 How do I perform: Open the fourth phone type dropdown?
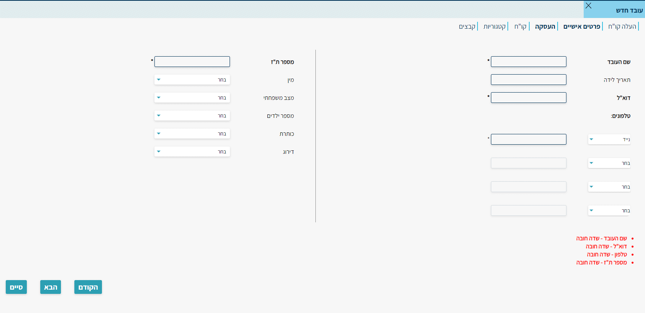click(609, 210)
